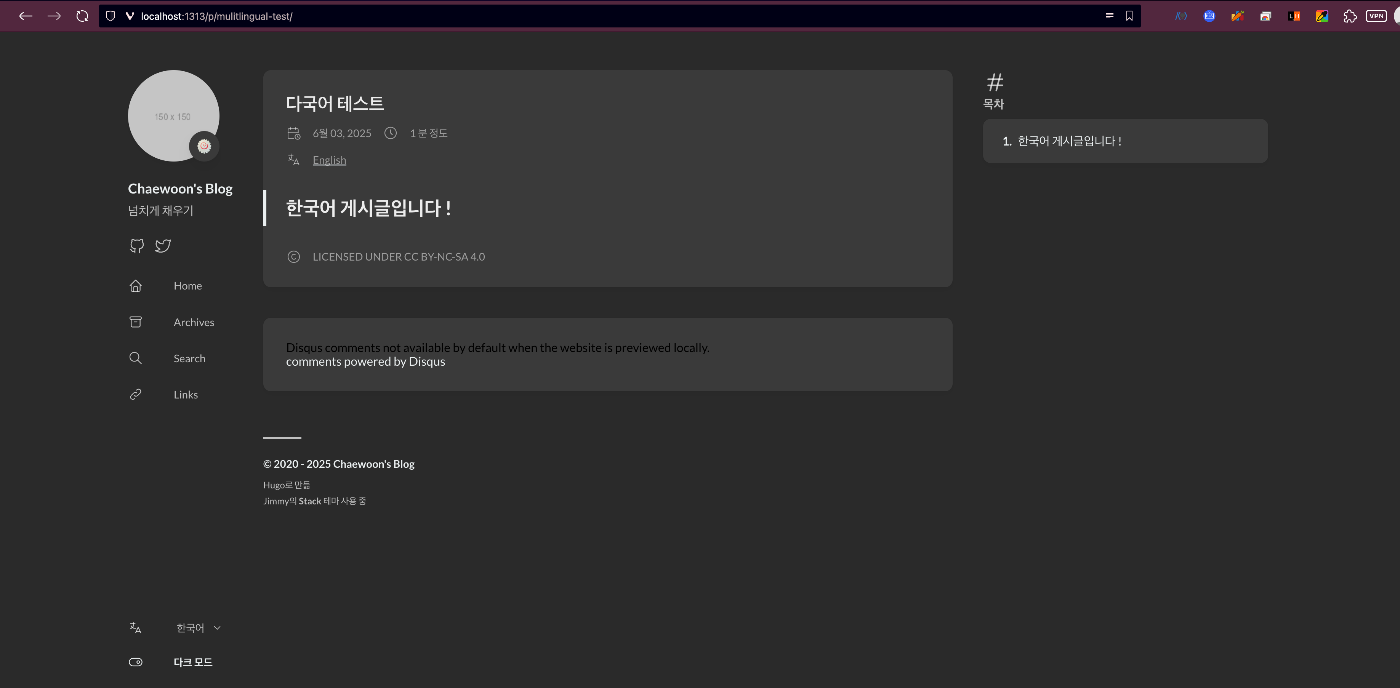This screenshot has height=688, width=1400.
Task: Click the profile avatar placeholder image
Action: click(173, 116)
